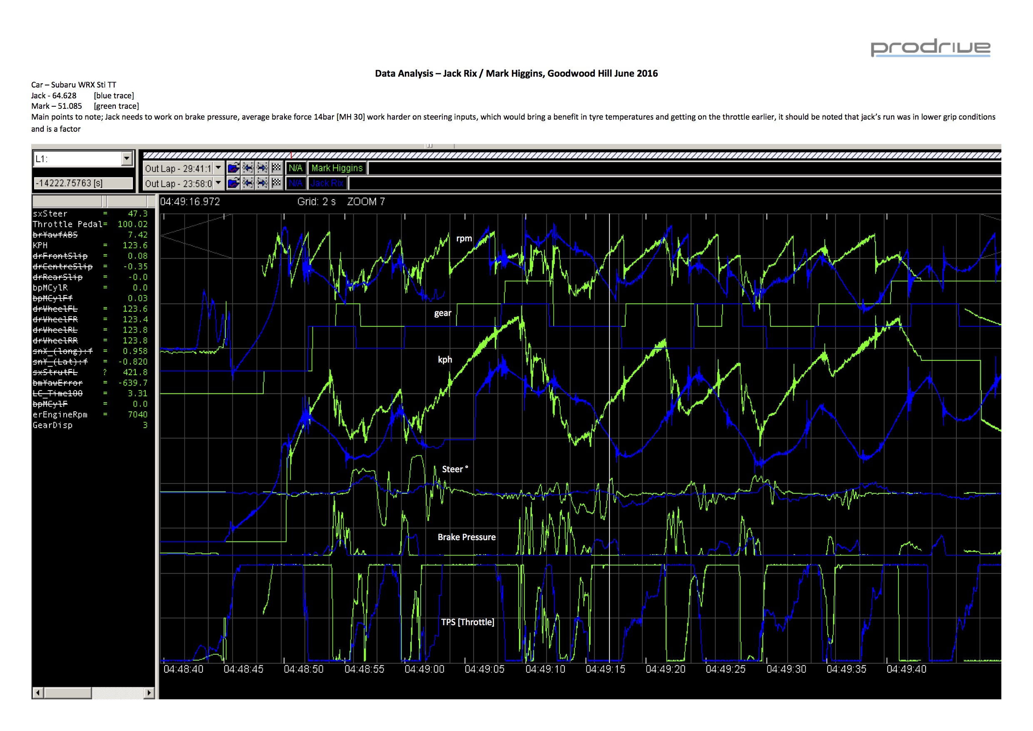This screenshot has height=731, width=1033.
Task: Click the ZOOM 7 label
Action: pos(366,202)
